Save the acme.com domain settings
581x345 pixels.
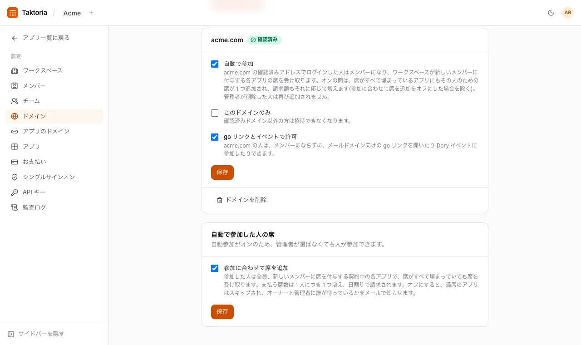coord(222,172)
